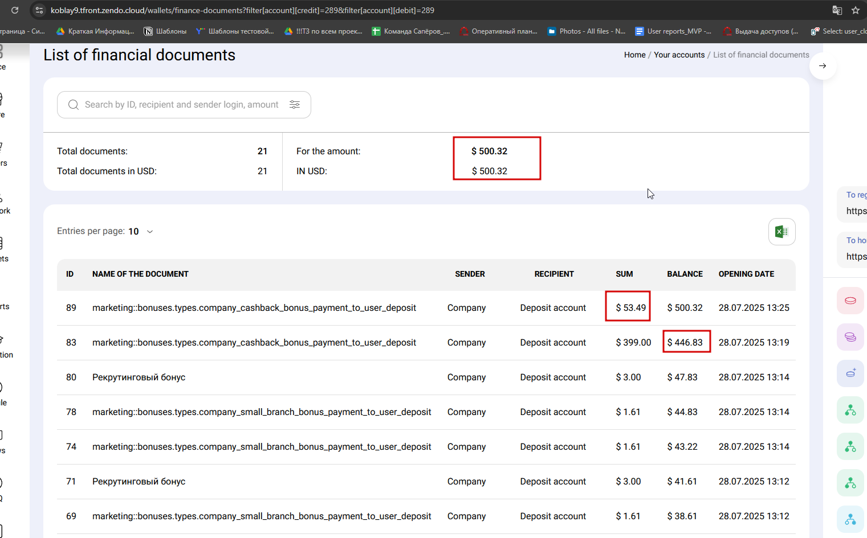Open the User reports_MVP bookmark
The width and height of the screenshot is (867, 538).
(x=674, y=31)
